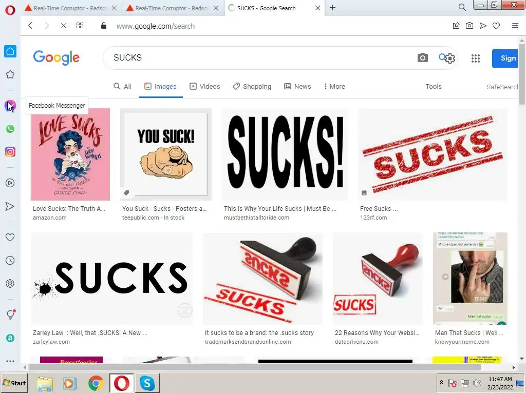Screen dimensions: 526x394
Task: Open Pinboards heart icon in sidebar
Action: (x=10, y=237)
